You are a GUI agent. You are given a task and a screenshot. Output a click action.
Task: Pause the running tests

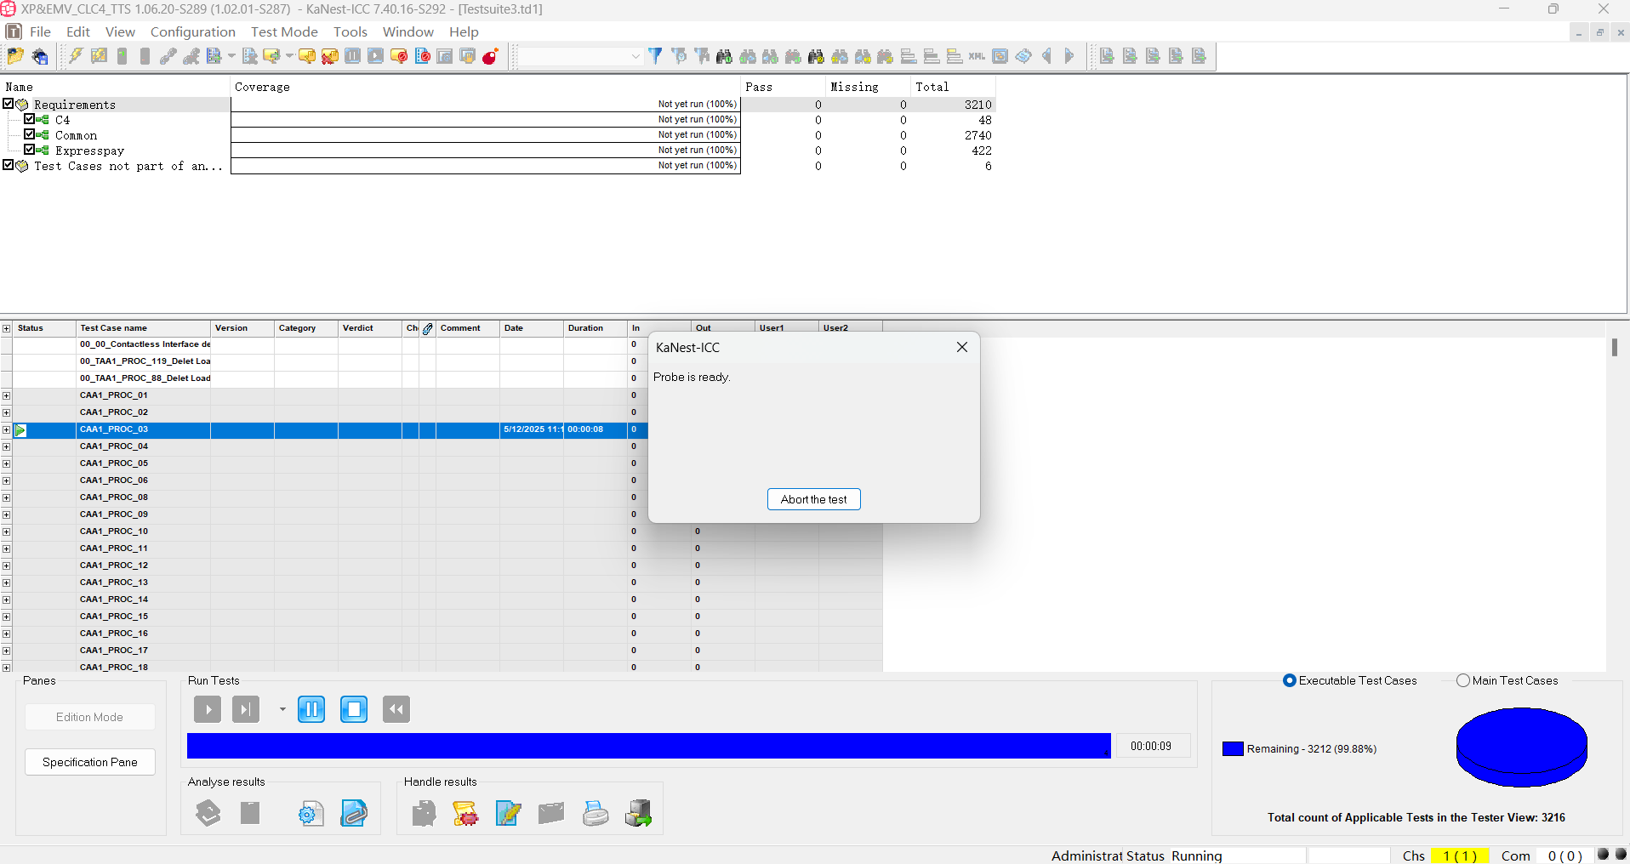(311, 709)
